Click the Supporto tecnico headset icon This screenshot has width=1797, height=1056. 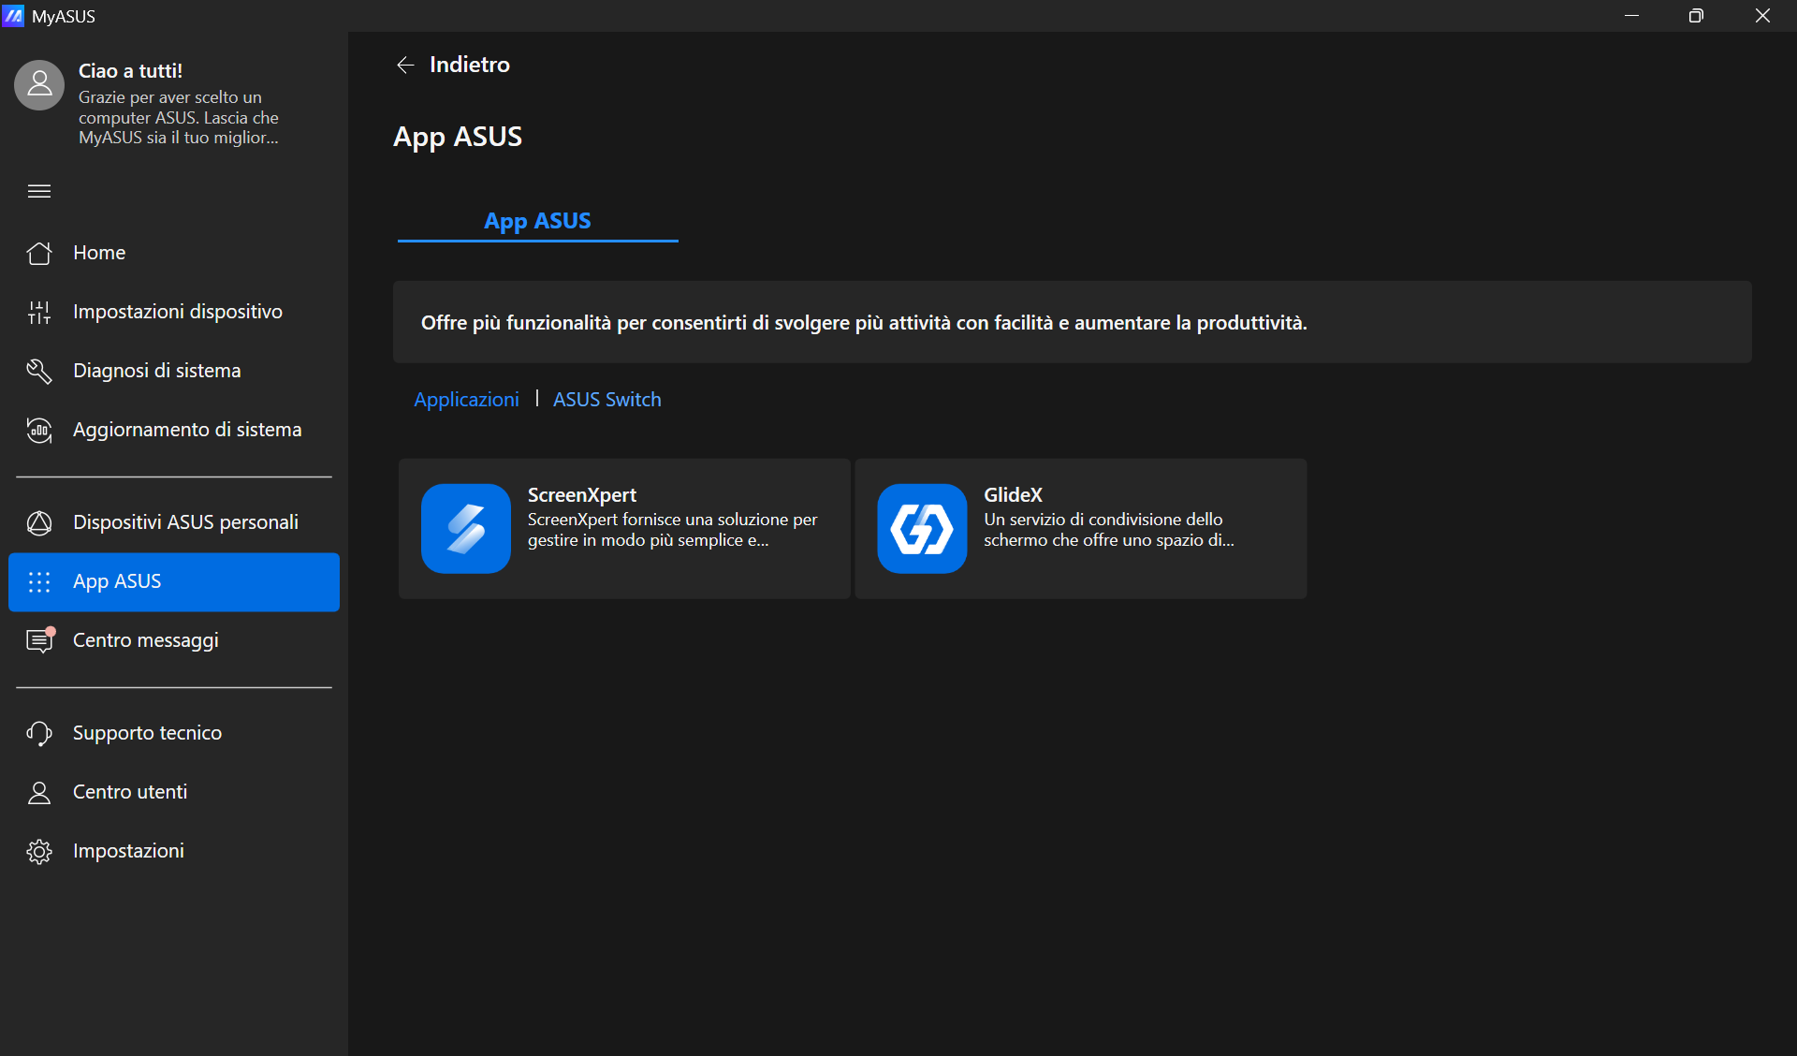click(x=39, y=733)
